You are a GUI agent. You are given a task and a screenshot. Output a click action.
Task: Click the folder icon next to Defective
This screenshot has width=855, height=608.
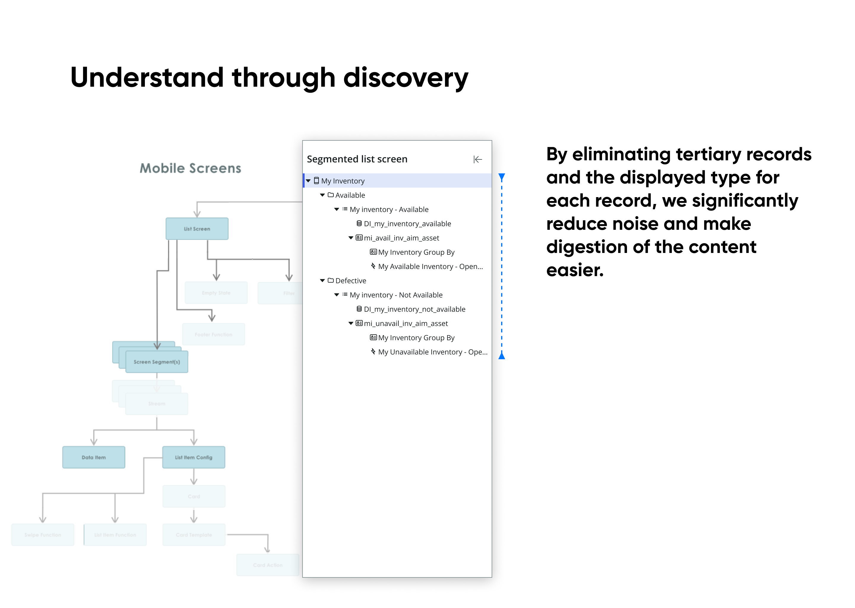(330, 280)
